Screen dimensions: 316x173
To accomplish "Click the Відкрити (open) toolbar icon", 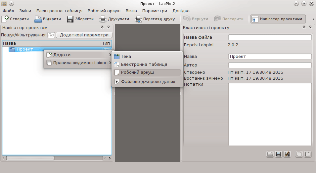I will (38, 19).
